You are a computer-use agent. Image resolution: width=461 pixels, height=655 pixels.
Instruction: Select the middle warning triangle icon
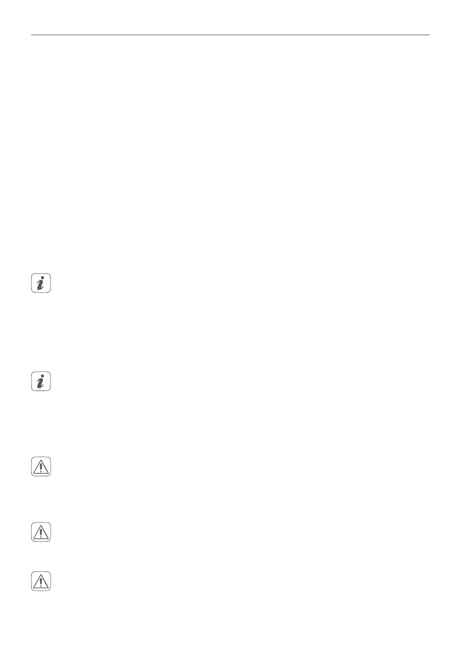pyautogui.click(x=41, y=532)
